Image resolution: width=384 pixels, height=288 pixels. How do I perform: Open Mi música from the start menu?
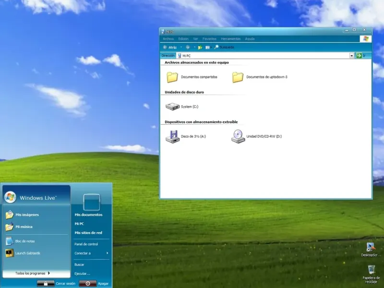pyautogui.click(x=19, y=227)
